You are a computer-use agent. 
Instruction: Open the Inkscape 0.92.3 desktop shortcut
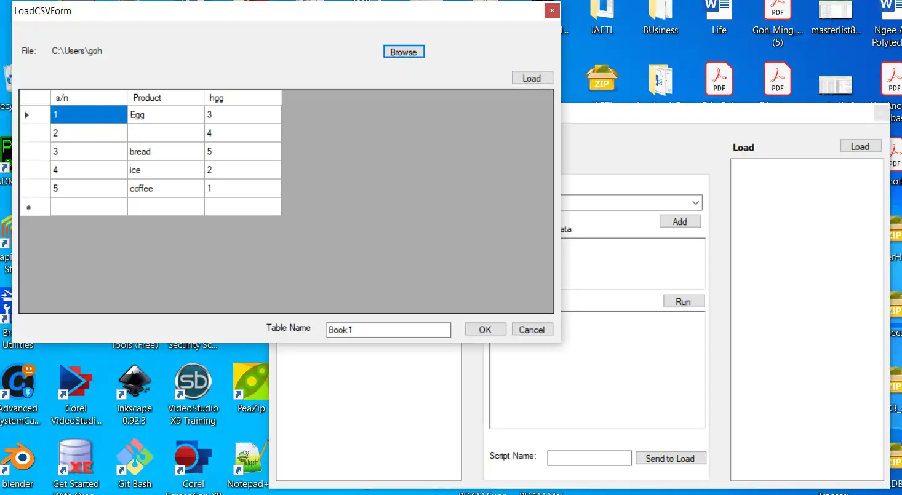click(134, 395)
